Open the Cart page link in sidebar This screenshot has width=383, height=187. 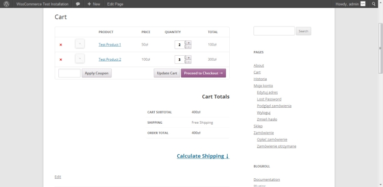tap(257, 72)
